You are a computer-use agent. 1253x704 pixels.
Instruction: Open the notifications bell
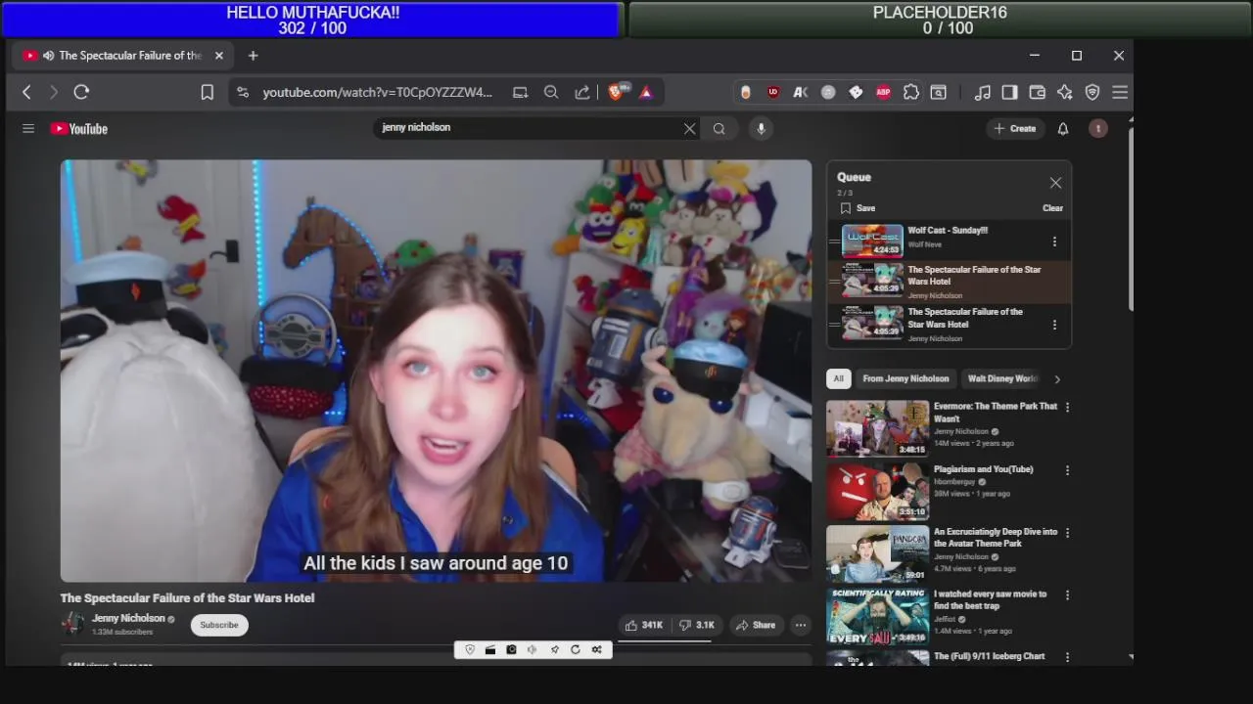[1063, 128]
